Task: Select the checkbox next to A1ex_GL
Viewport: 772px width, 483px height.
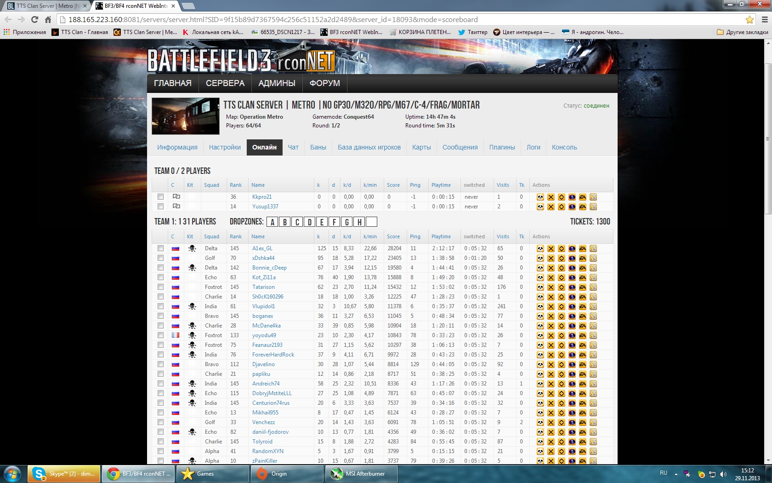Action: tap(160, 248)
